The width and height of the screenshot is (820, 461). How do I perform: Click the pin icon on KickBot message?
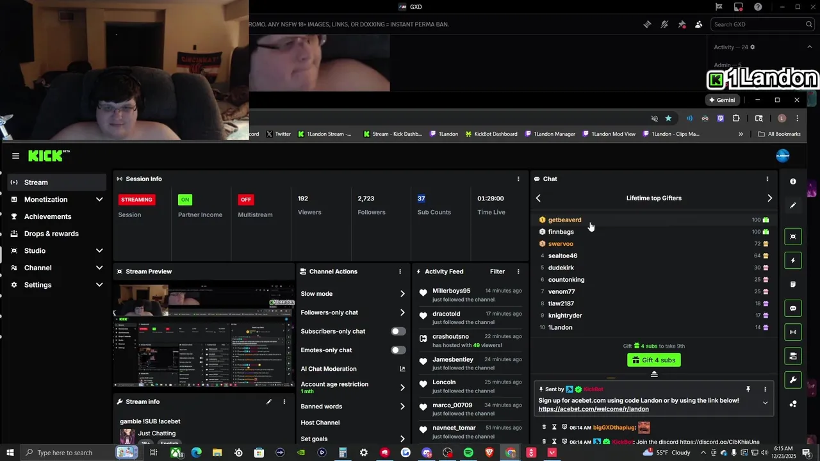748,389
